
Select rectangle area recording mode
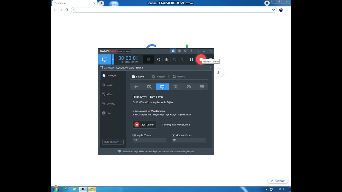pos(149,87)
